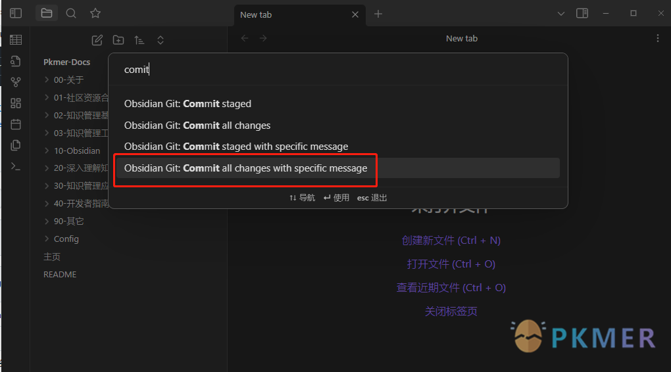Choose Commit staged with specific message
Viewport: 671px width, 372px height.
coord(338,147)
